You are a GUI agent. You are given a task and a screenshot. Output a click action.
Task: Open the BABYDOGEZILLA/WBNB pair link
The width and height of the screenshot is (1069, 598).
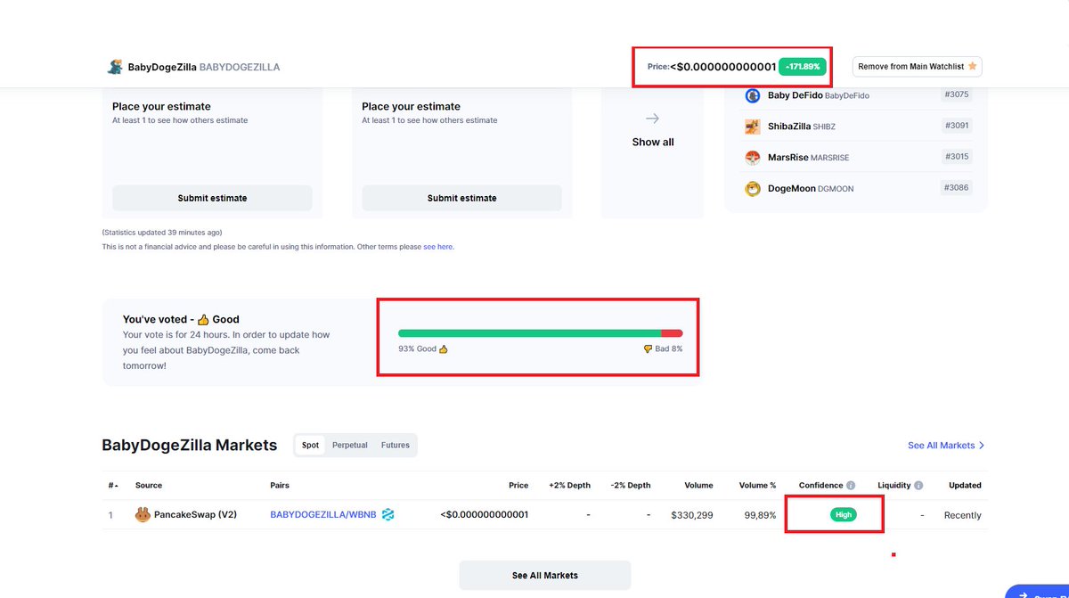point(323,515)
